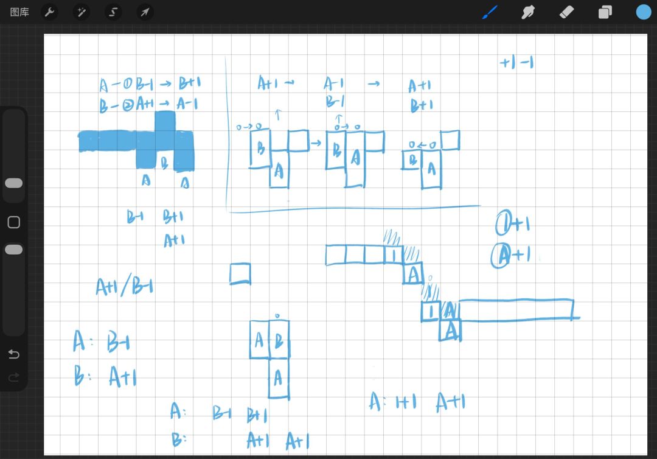
Task: Redo the last undone stroke
Action: (x=14, y=377)
